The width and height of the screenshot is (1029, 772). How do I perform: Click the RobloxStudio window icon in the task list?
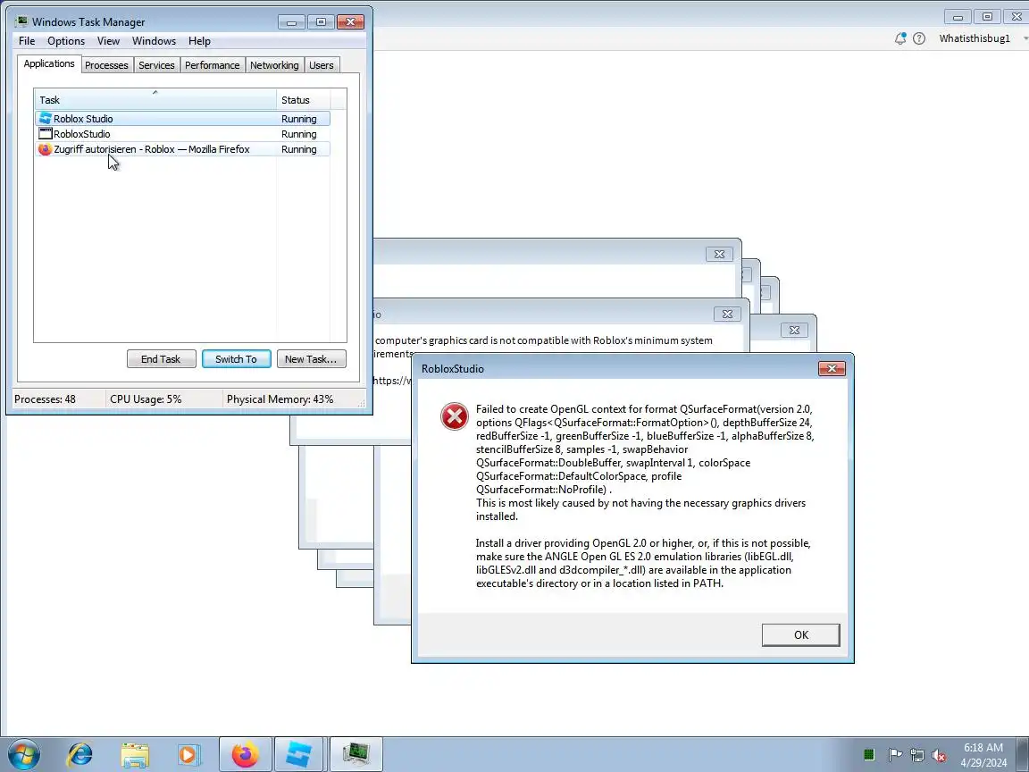[46, 134]
